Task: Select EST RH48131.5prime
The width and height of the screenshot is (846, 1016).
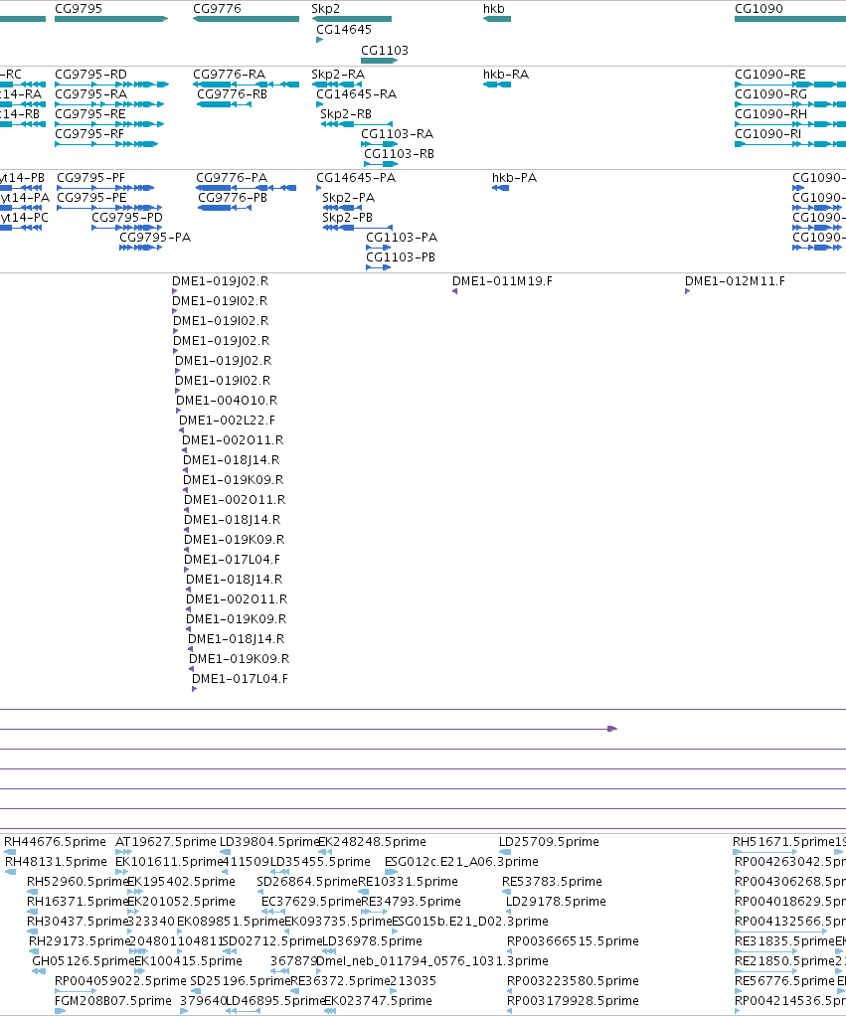Action: click(56, 862)
